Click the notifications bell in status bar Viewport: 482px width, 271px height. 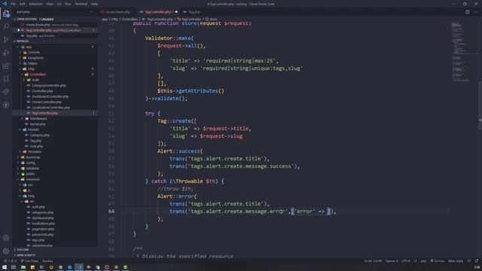(477, 261)
